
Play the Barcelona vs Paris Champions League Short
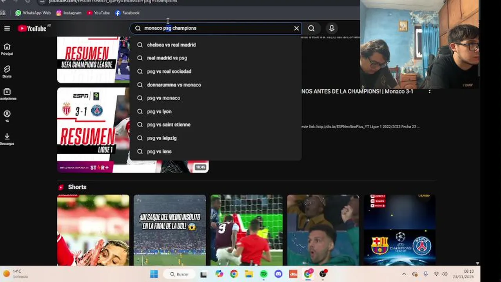(399, 230)
